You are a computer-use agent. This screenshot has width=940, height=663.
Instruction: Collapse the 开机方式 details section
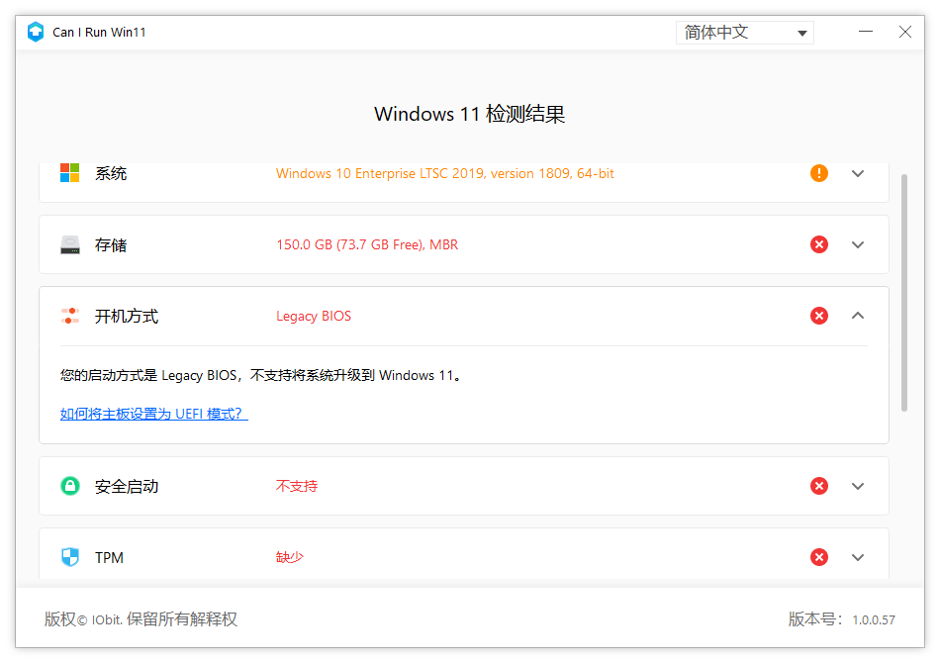point(858,316)
